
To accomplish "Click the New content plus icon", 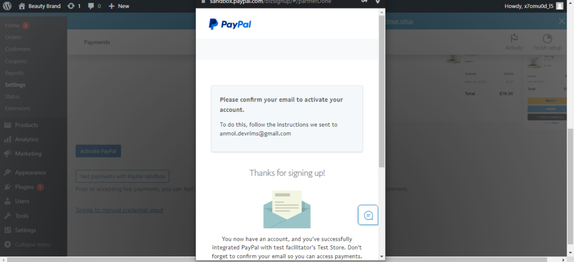I will 112,6.
